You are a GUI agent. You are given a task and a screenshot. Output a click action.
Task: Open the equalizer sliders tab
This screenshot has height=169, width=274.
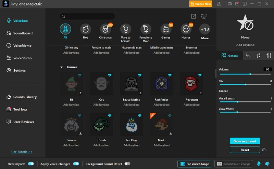click(269, 56)
